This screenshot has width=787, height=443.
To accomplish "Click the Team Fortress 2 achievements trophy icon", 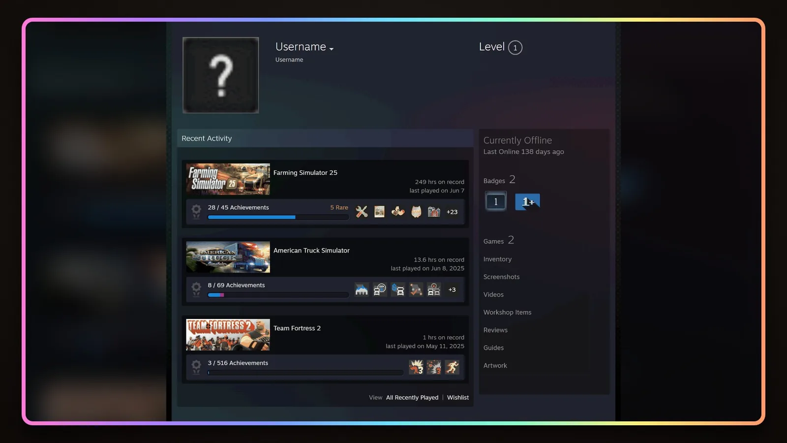I will [x=196, y=367].
